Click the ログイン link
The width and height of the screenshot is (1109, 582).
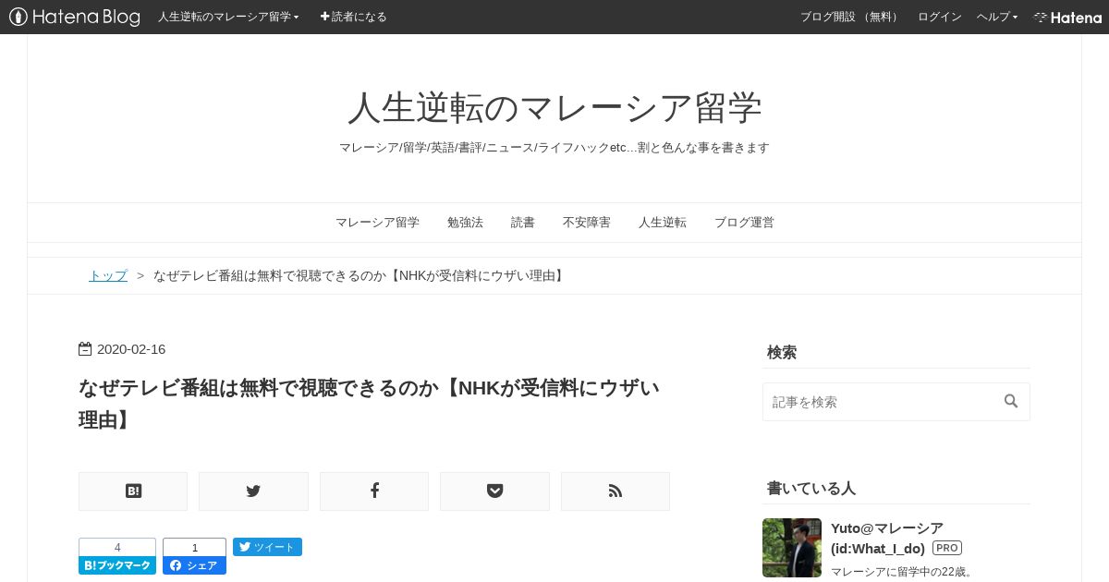[939, 17]
